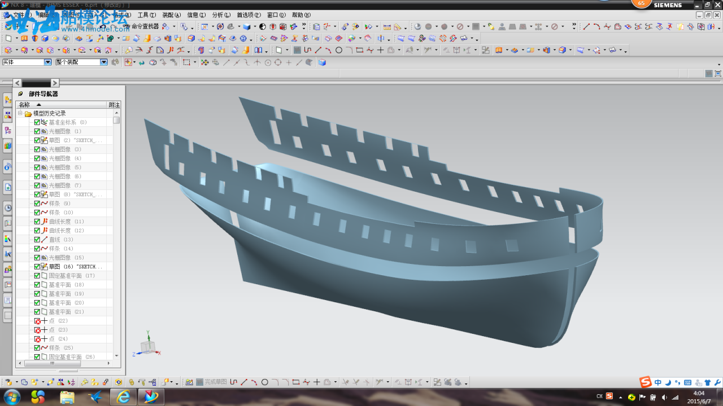The width and height of the screenshot is (723, 406).
Task: Open Internet Explorer from taskbar
Action: point(123,397)
